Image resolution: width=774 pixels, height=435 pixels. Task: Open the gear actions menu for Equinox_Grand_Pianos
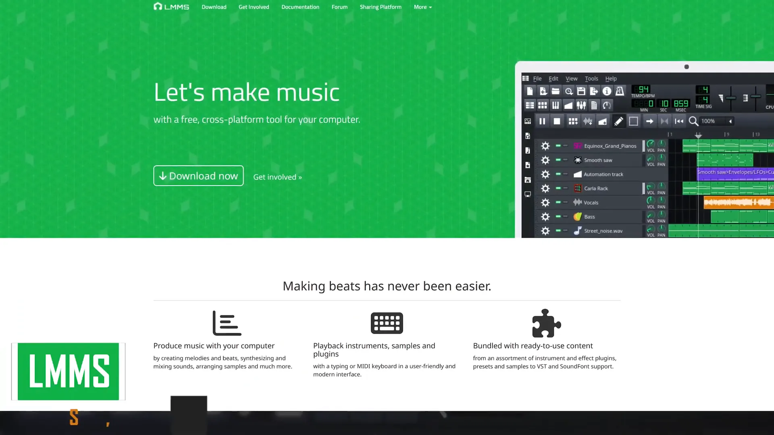point(545,146)
